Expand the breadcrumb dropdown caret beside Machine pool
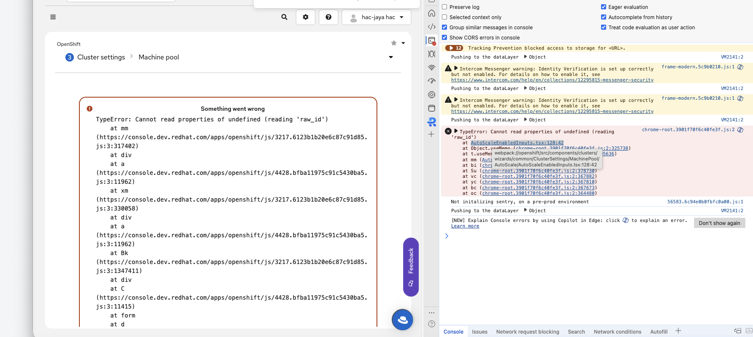Screen dimensions: 753x337 tap(391, 57)
